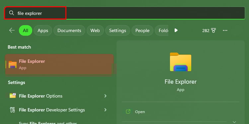Screen dimensions: 249x124
Task: Click the large File Explorer icon in the preview pane
Action: [181, 62]
